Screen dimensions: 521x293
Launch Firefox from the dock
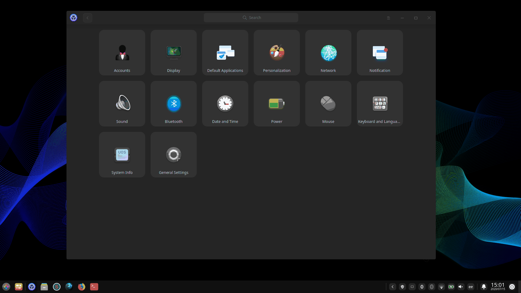coord(81,287)
